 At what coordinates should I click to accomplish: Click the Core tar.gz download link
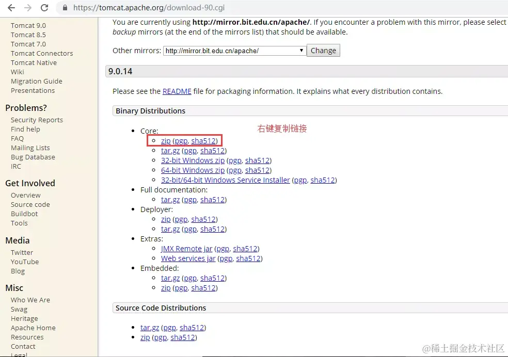(170, 151)
